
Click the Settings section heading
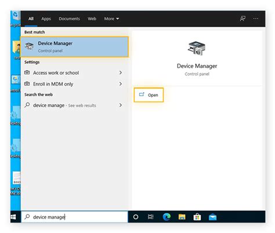[x=32, y=62]
